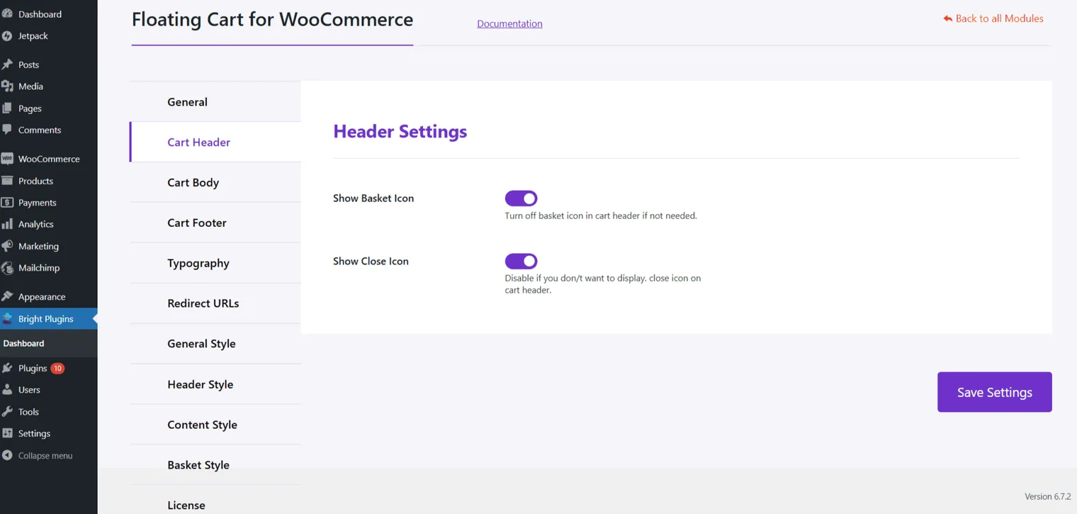Viewport: 1077px width, 514px height.
Task: Go to the Typography tab
Action: [x=215, y=263]
